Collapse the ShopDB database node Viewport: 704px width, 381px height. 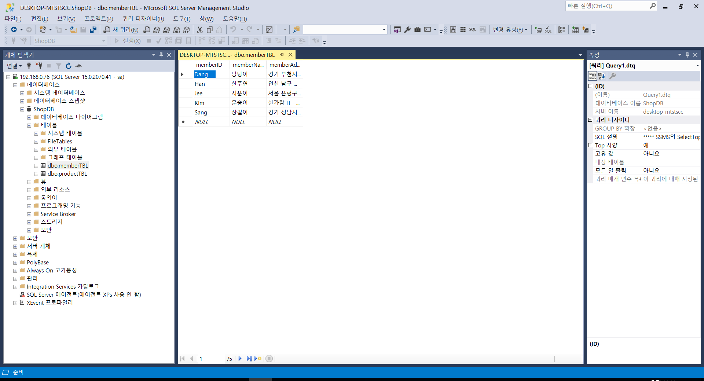22,109
